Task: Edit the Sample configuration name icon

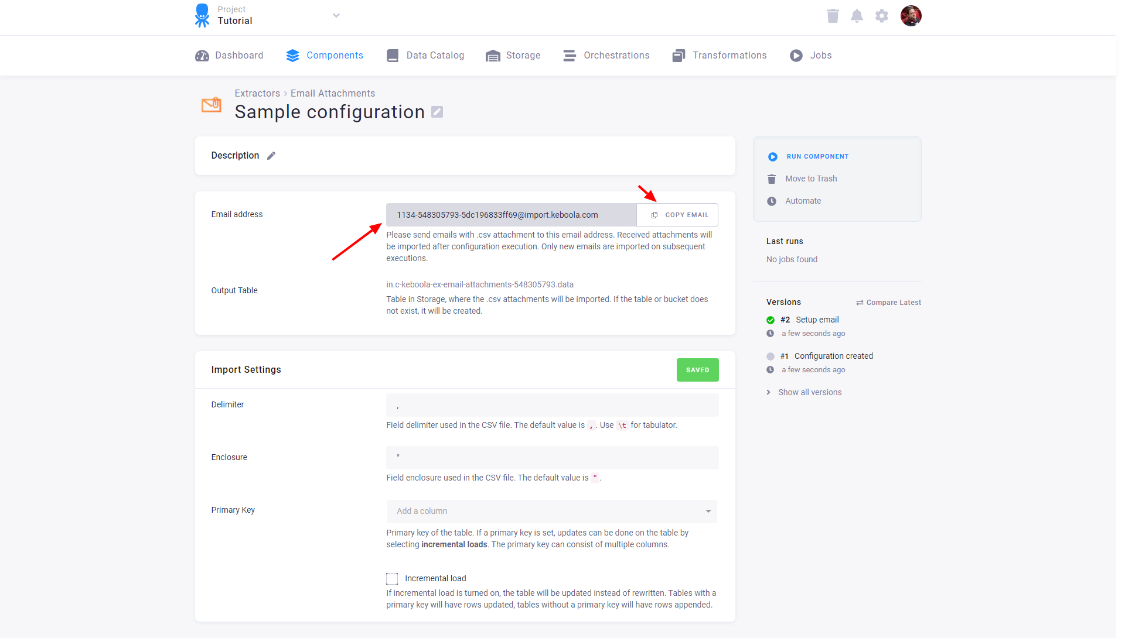Action: 437,112
